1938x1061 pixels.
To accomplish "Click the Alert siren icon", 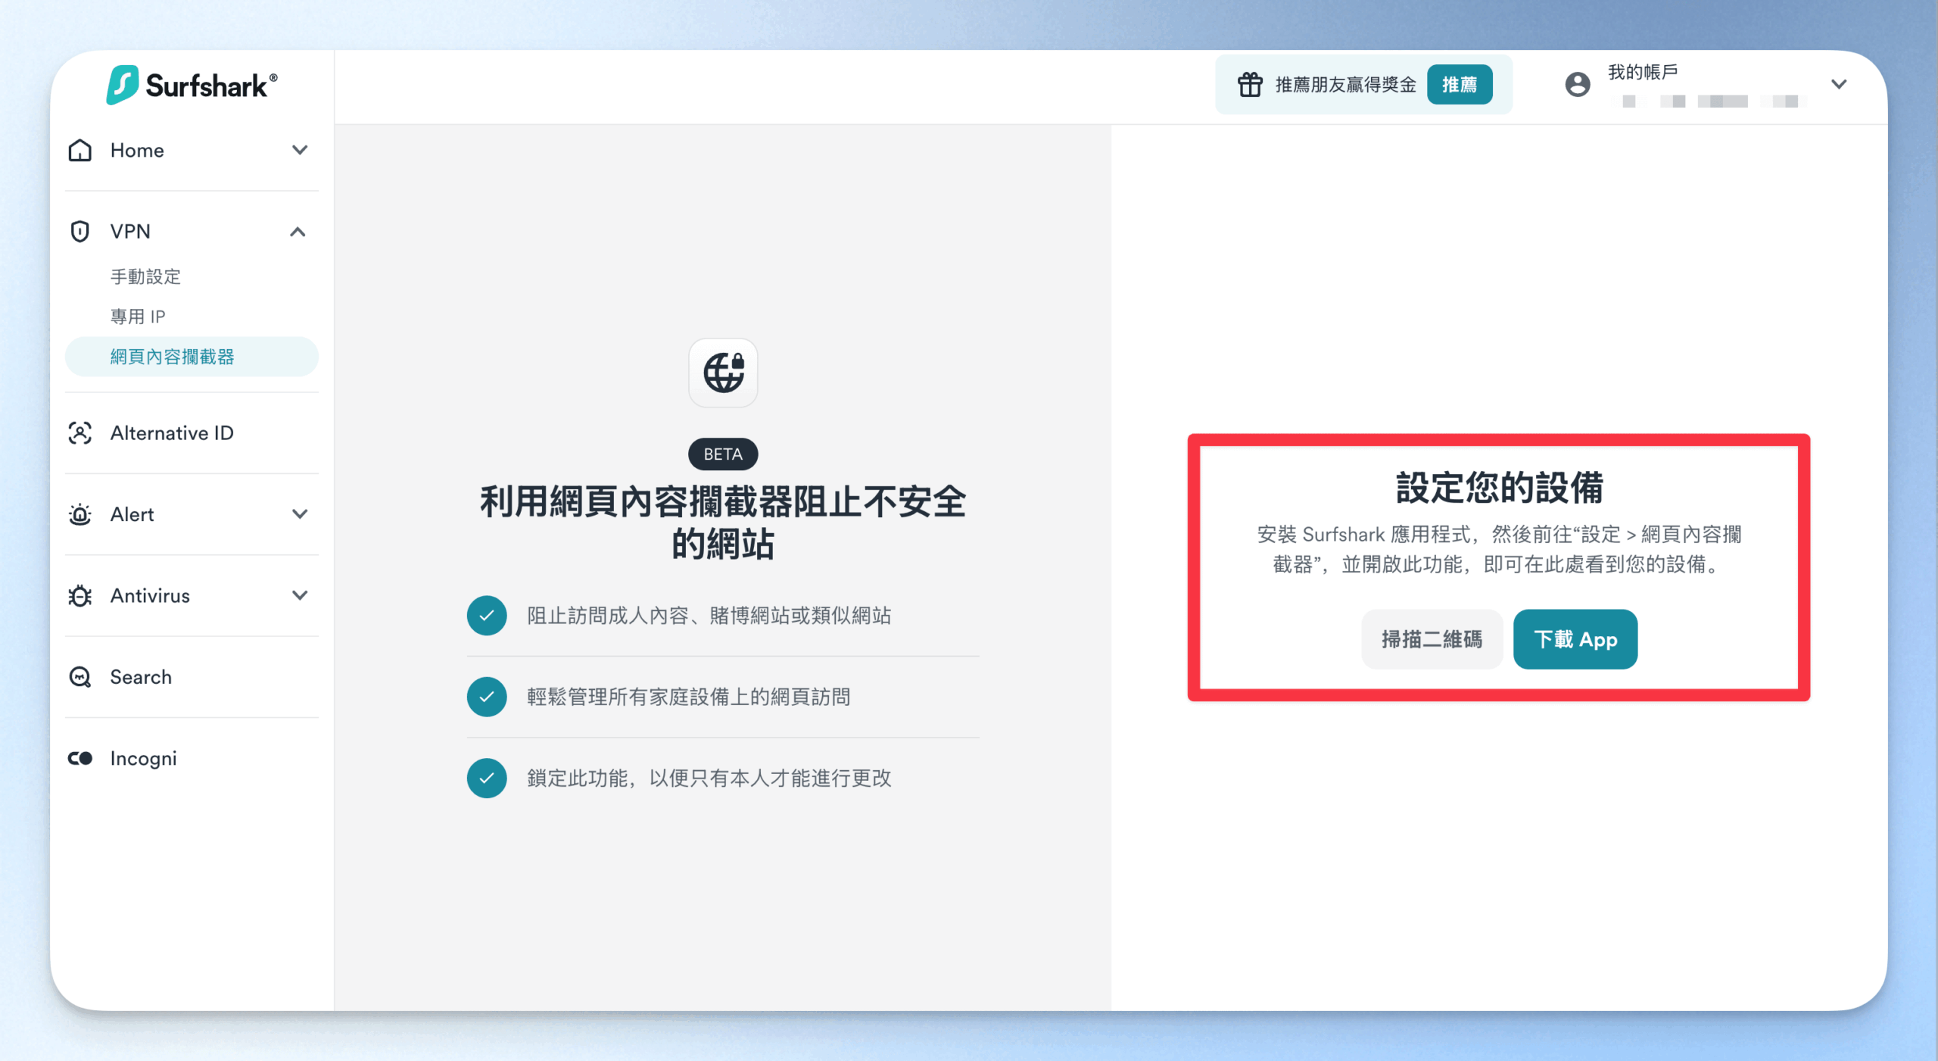I will 80,514.
